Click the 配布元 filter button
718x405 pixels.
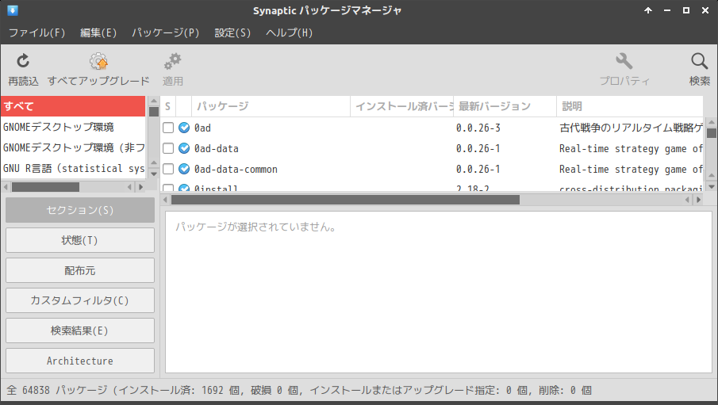coord(80,270)
